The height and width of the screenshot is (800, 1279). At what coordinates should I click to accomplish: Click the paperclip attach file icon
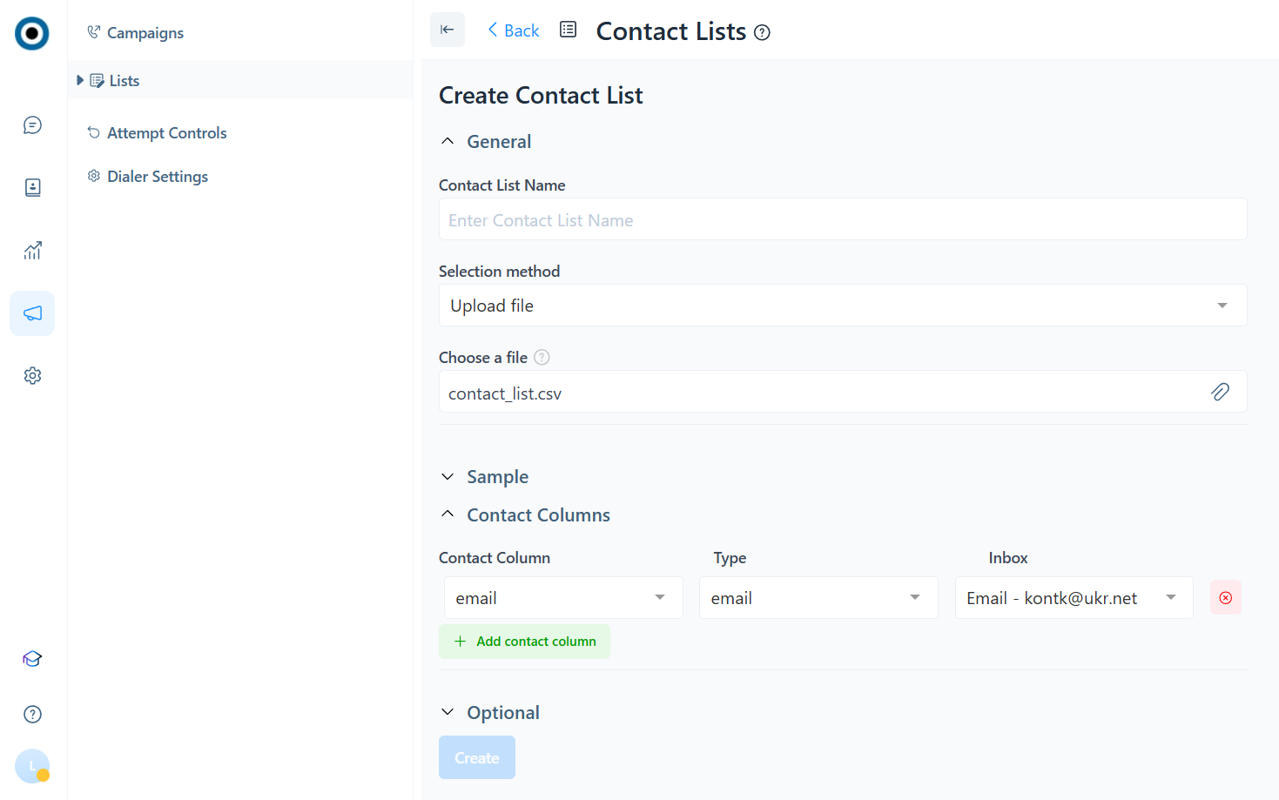click(1220, 392)
